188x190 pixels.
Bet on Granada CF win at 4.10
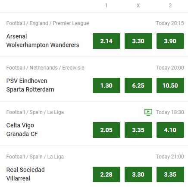click(170, 130)
